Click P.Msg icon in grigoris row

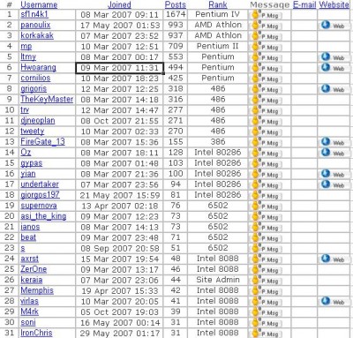(x=266, y=89)
